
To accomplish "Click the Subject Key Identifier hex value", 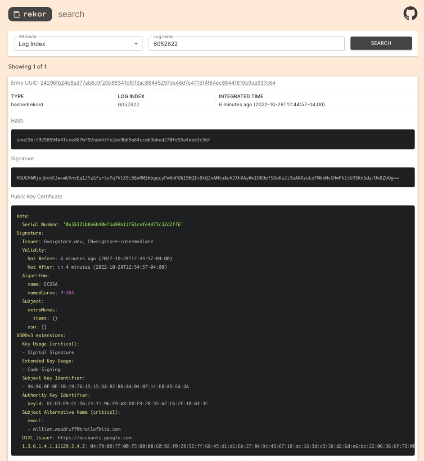I will 108,386.
